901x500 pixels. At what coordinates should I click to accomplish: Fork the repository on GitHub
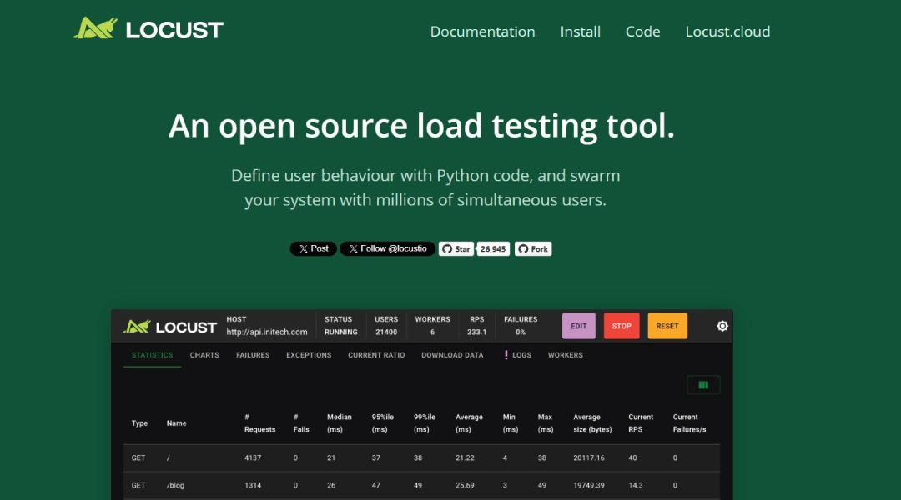pos(533,248)
